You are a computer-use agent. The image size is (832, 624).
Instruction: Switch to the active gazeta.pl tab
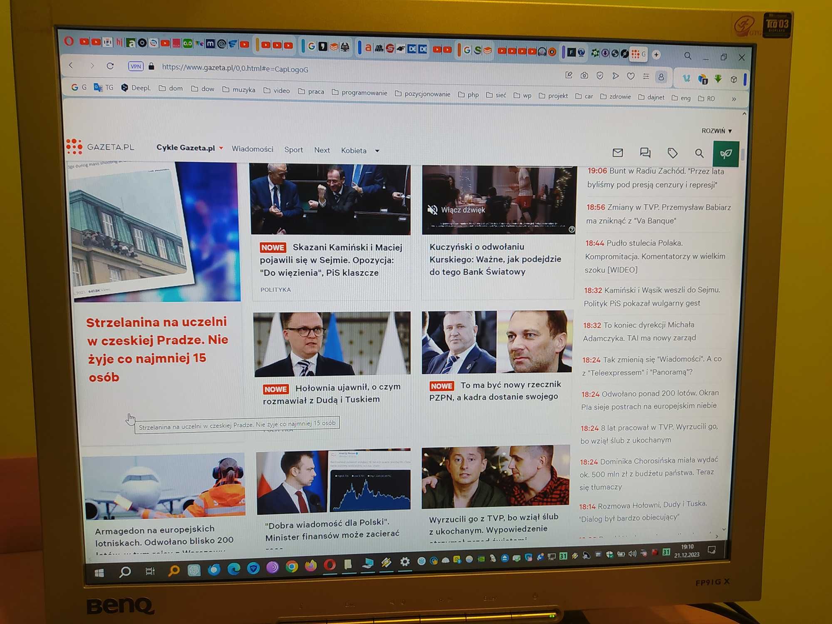coord(638,54)
